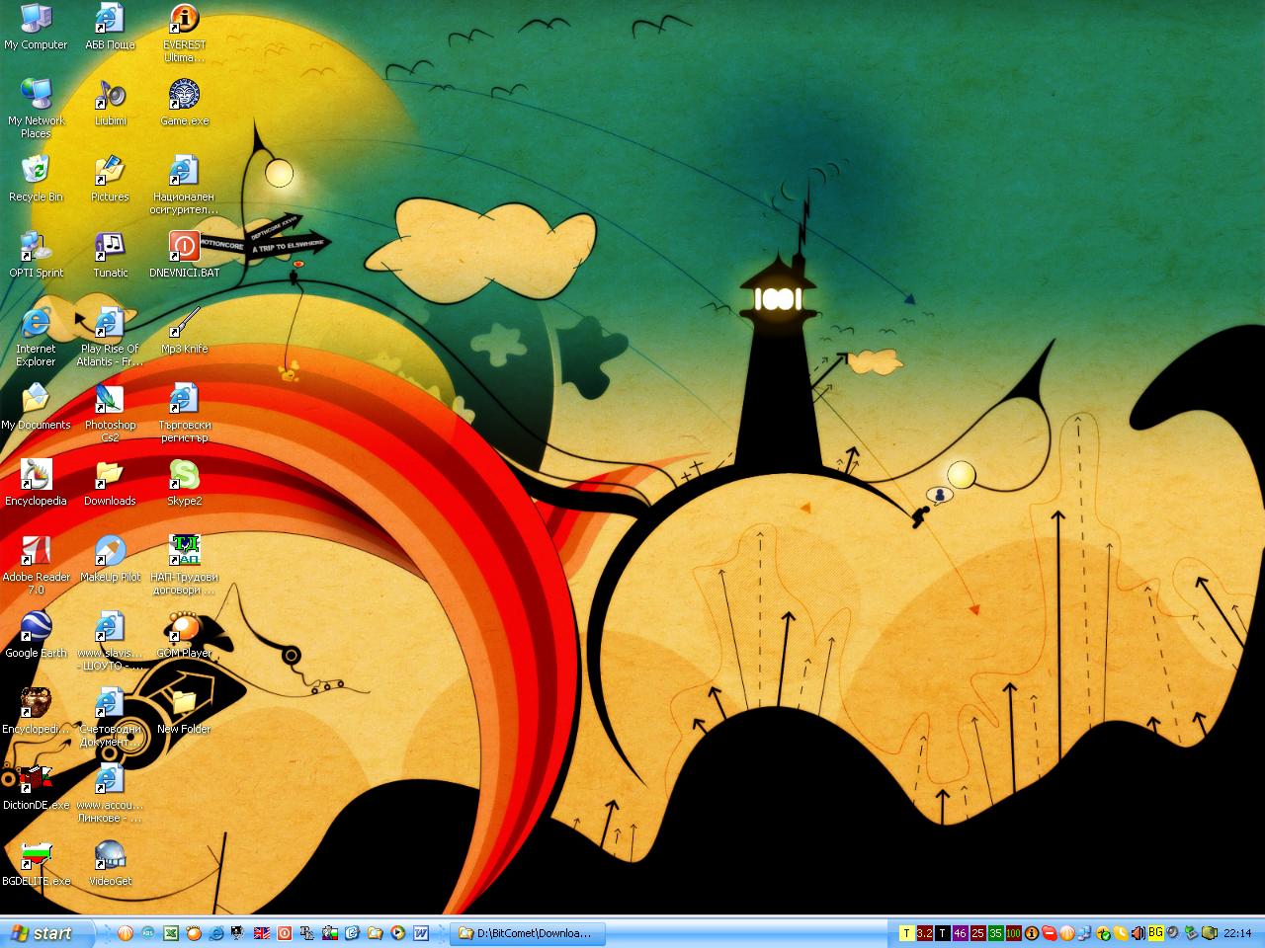Open the My Documents folder icon
Viewport: 1265px width, 948px height.
[x=36, y=408]
